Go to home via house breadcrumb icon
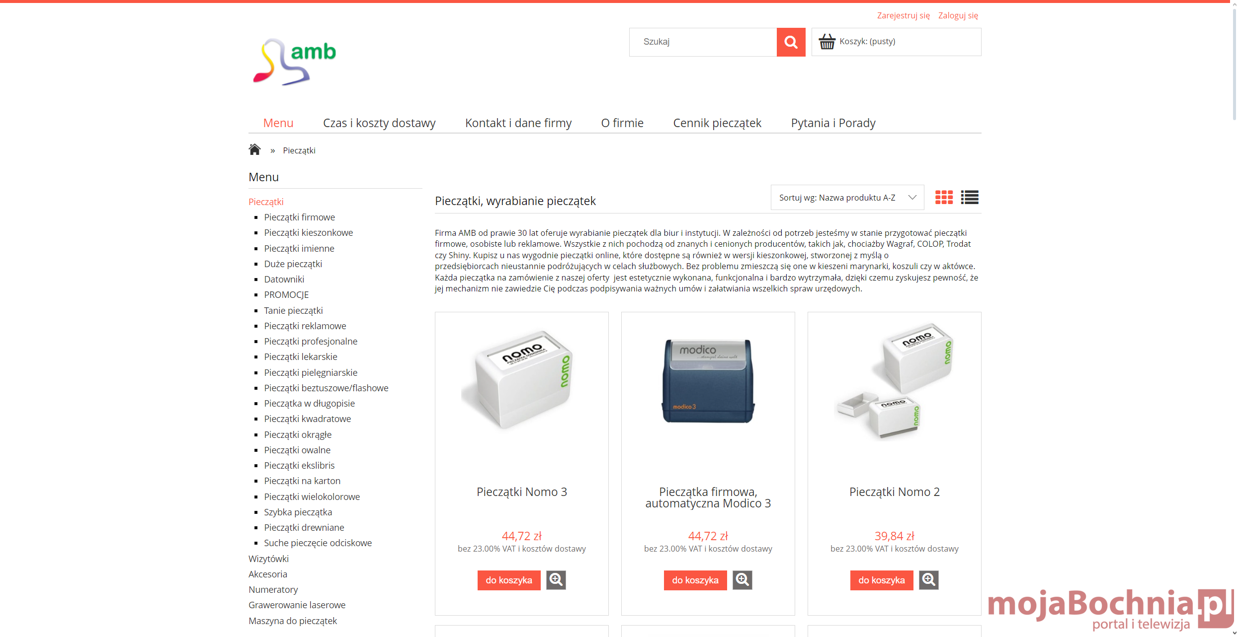Image resolution: width=1239 pixels, height=637 pixels. (254, 149)
